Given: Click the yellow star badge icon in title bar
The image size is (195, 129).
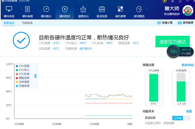Looking at the screenshot, I should [x=165, y=1].
